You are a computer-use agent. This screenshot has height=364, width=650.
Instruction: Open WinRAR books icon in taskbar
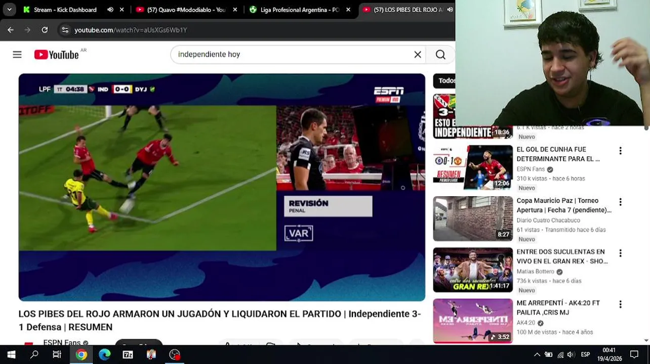tap(151, 354)
